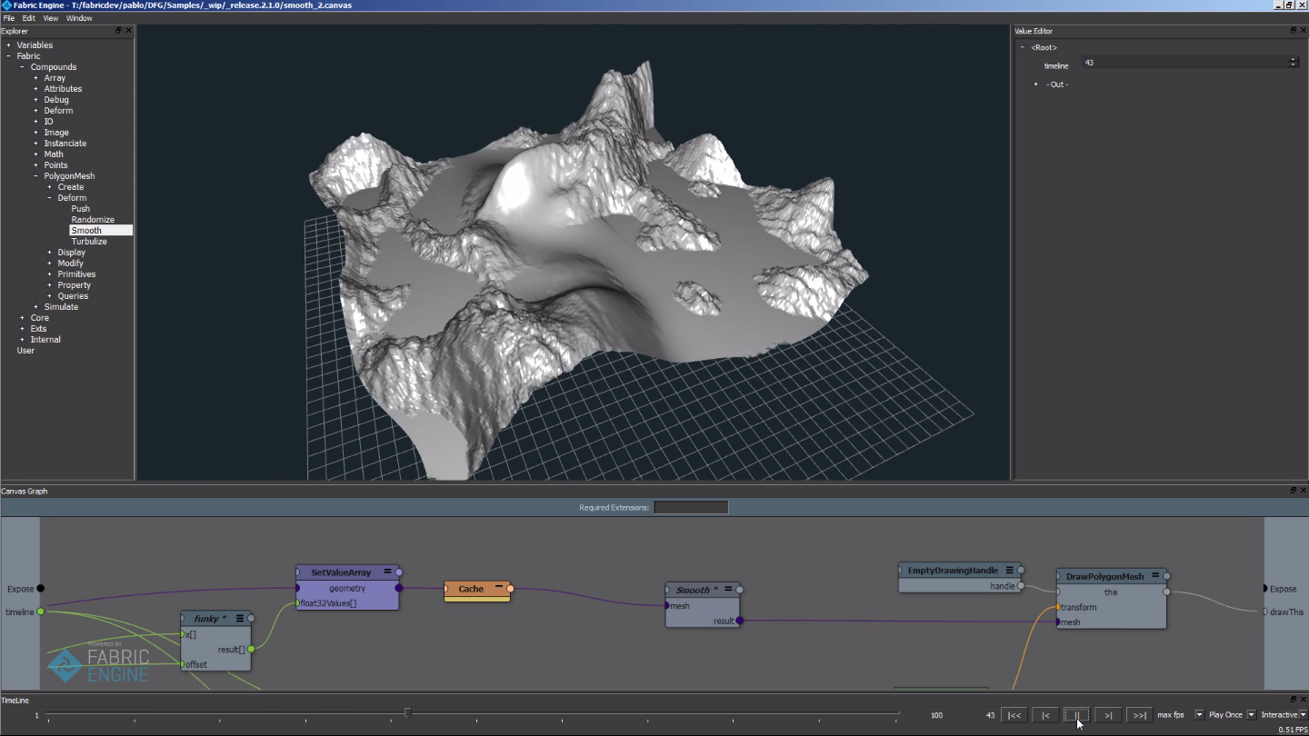
Task: Click the previous frame step button
Action: [x=1045, y=715]
